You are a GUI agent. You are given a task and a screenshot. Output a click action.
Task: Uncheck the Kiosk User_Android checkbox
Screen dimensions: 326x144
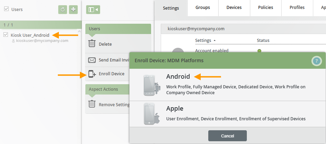(6, 35)
